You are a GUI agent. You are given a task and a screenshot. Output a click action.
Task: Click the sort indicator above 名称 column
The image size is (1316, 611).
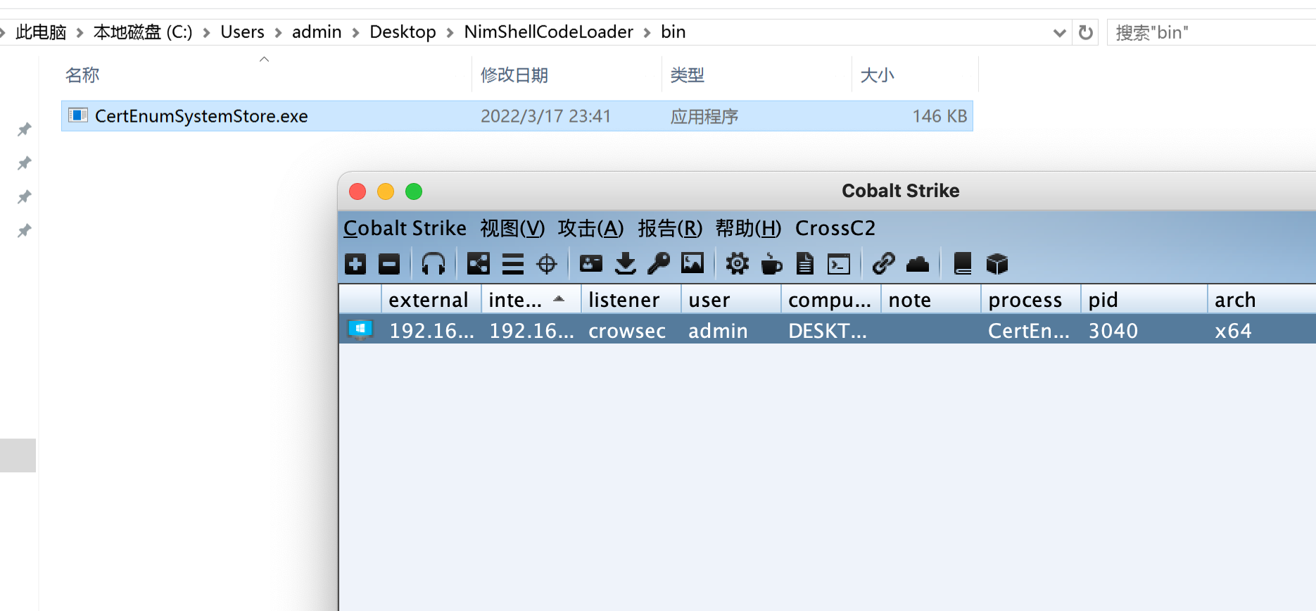(265, 60)
